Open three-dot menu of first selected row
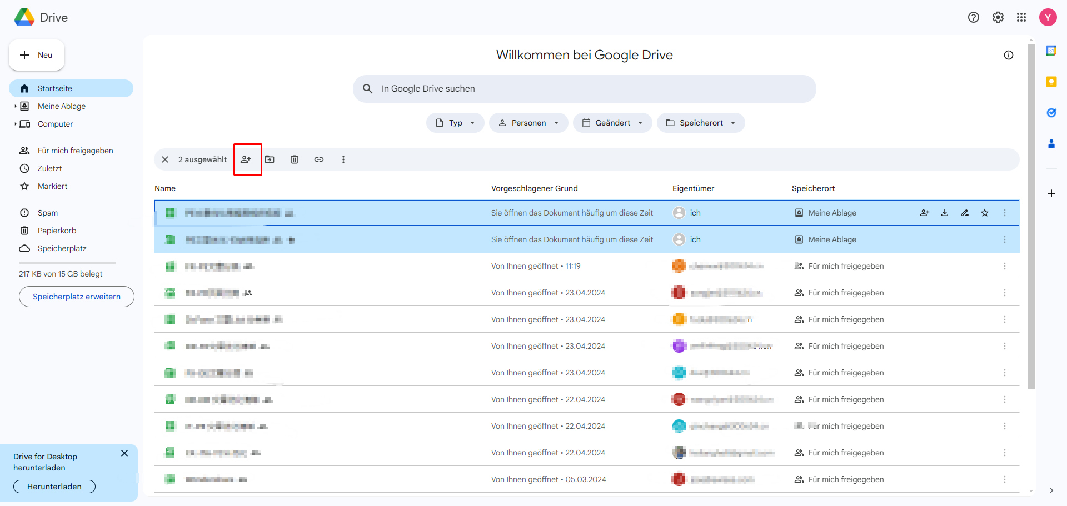This screenshot has height=506, width=1067. [x=1005, y=213]
